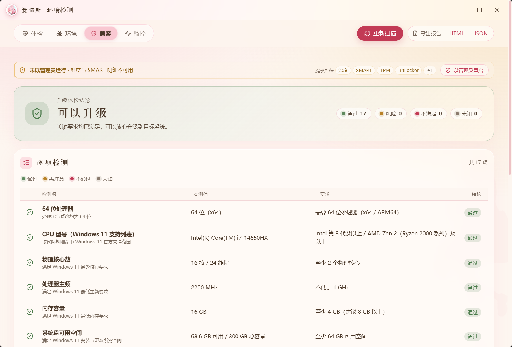Click the green shield icon next to 可以升级

click(37, 114)
